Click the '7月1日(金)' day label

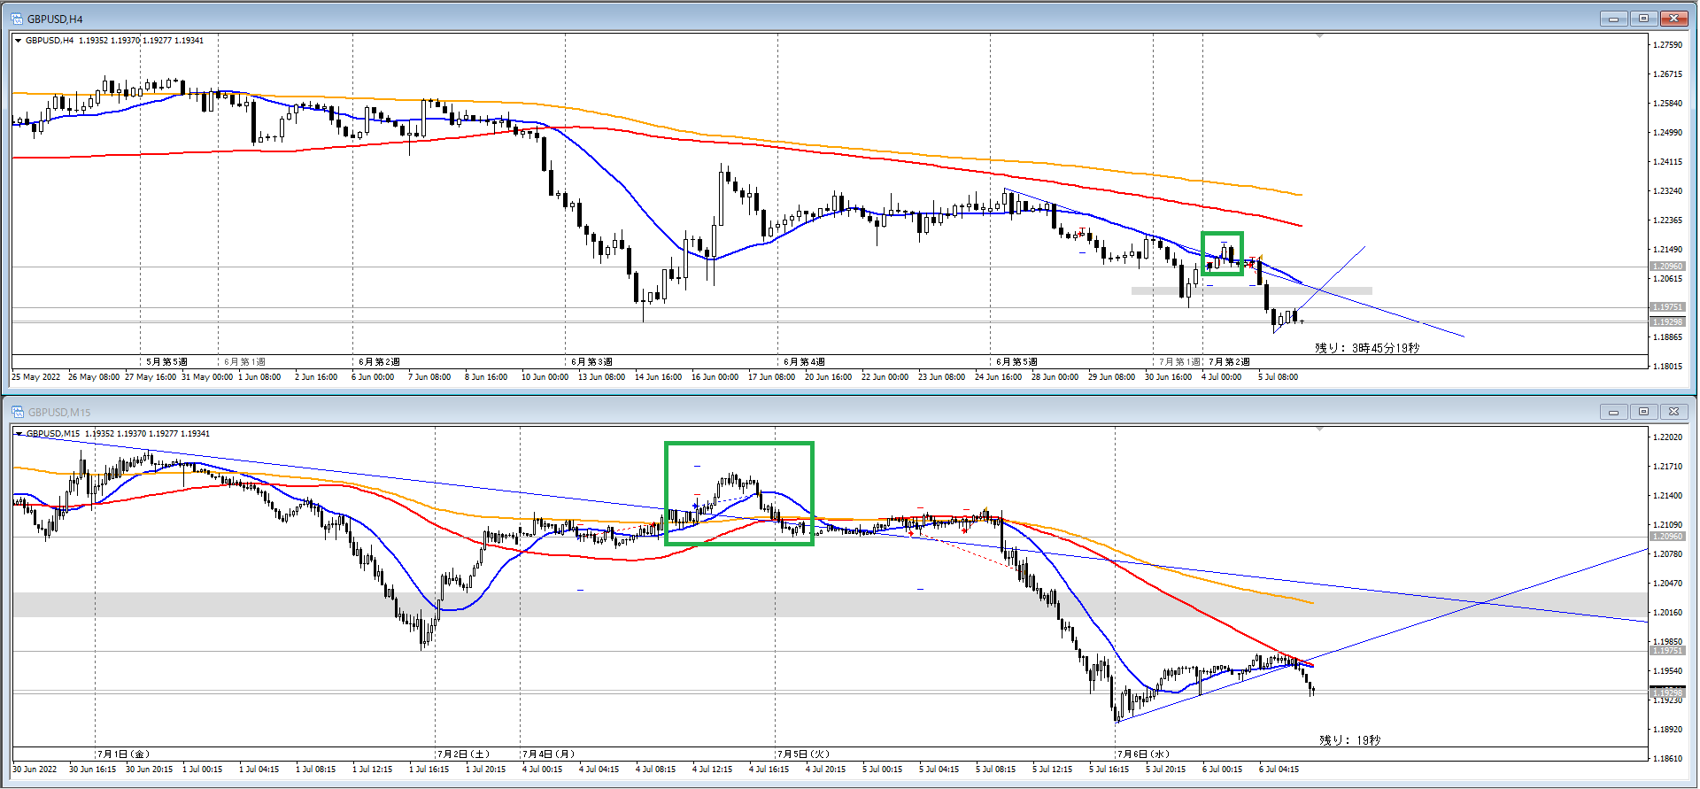124,754
